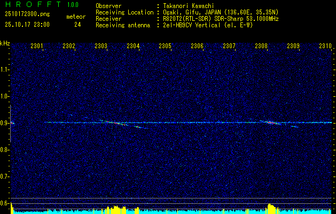Click the 2307 time axis marker
The height and width of the screenshot is (214, 336).
(x=229, y=46)
